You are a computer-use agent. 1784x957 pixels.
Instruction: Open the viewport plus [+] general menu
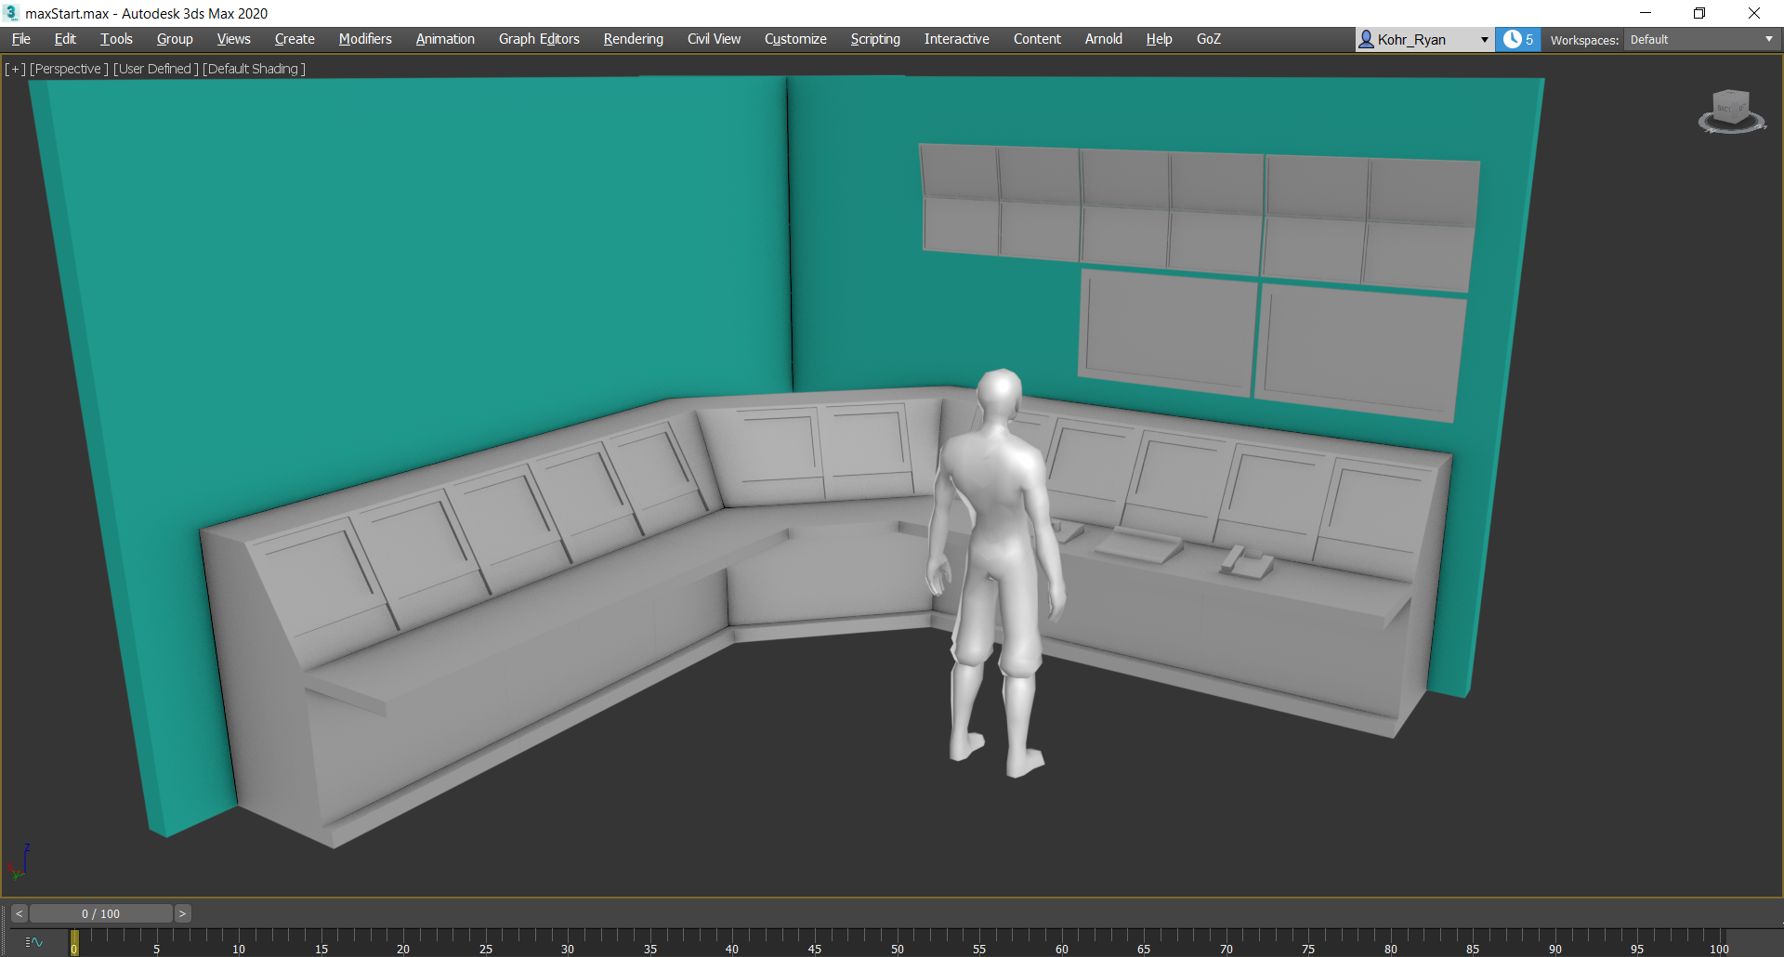coord(15,69)
